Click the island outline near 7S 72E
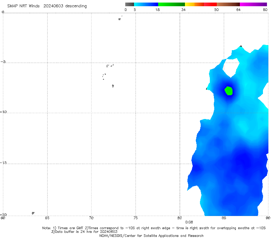 tap(113, 86)
